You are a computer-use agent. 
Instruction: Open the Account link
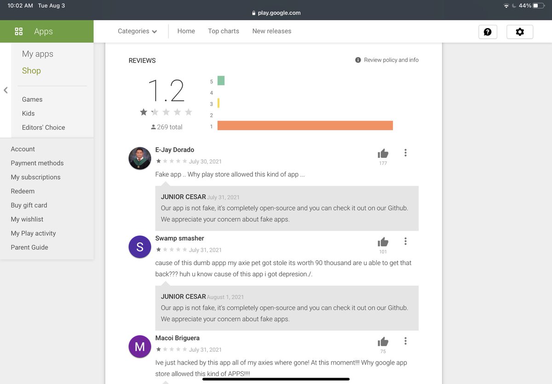[x=23, y=149]
